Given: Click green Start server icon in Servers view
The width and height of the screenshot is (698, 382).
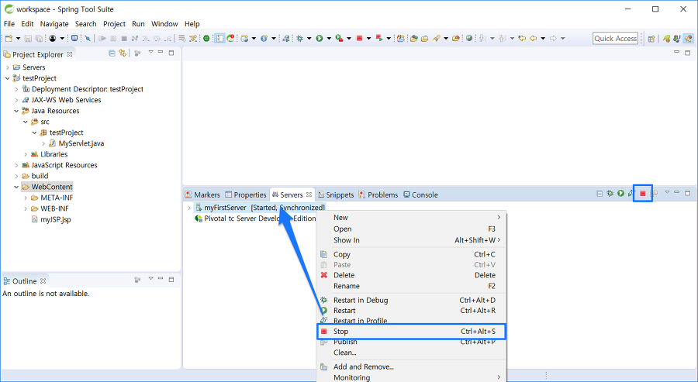Looking at the screenshot, I should click(x=620, y=194).
